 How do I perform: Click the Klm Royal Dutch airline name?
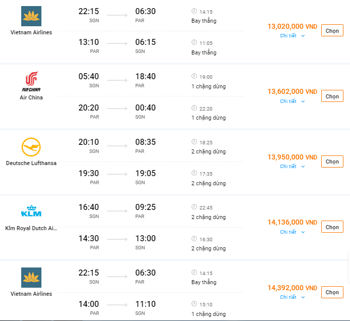(31, 228)
